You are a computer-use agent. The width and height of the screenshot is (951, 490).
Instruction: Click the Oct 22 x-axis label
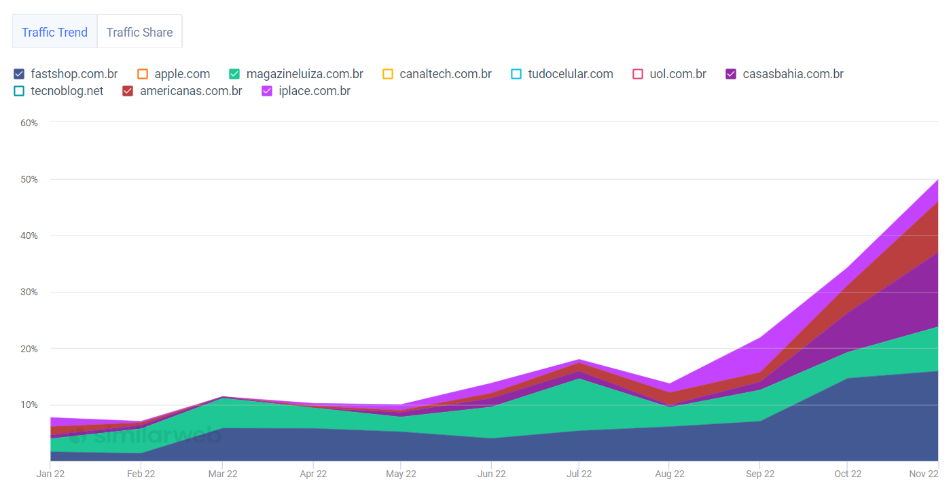click(x=848, y=474)
